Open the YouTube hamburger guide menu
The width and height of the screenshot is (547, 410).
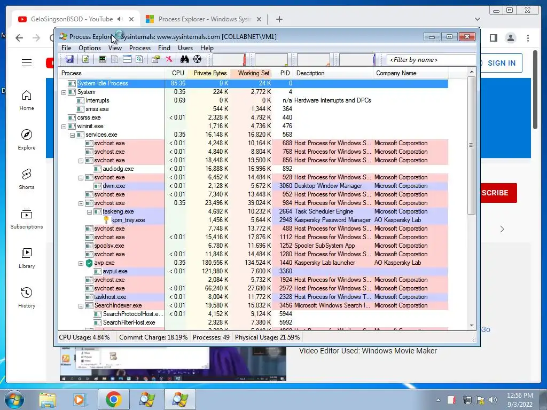[27, 63]
